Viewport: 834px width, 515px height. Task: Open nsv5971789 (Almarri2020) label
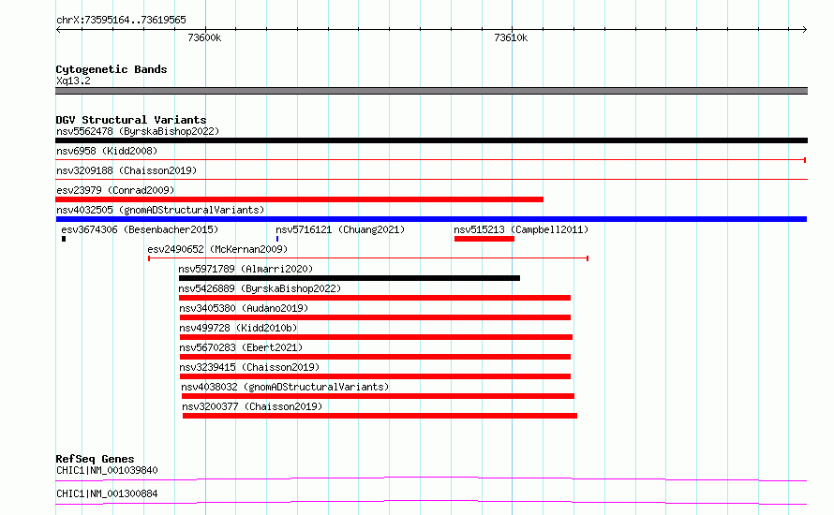point(246,269)
